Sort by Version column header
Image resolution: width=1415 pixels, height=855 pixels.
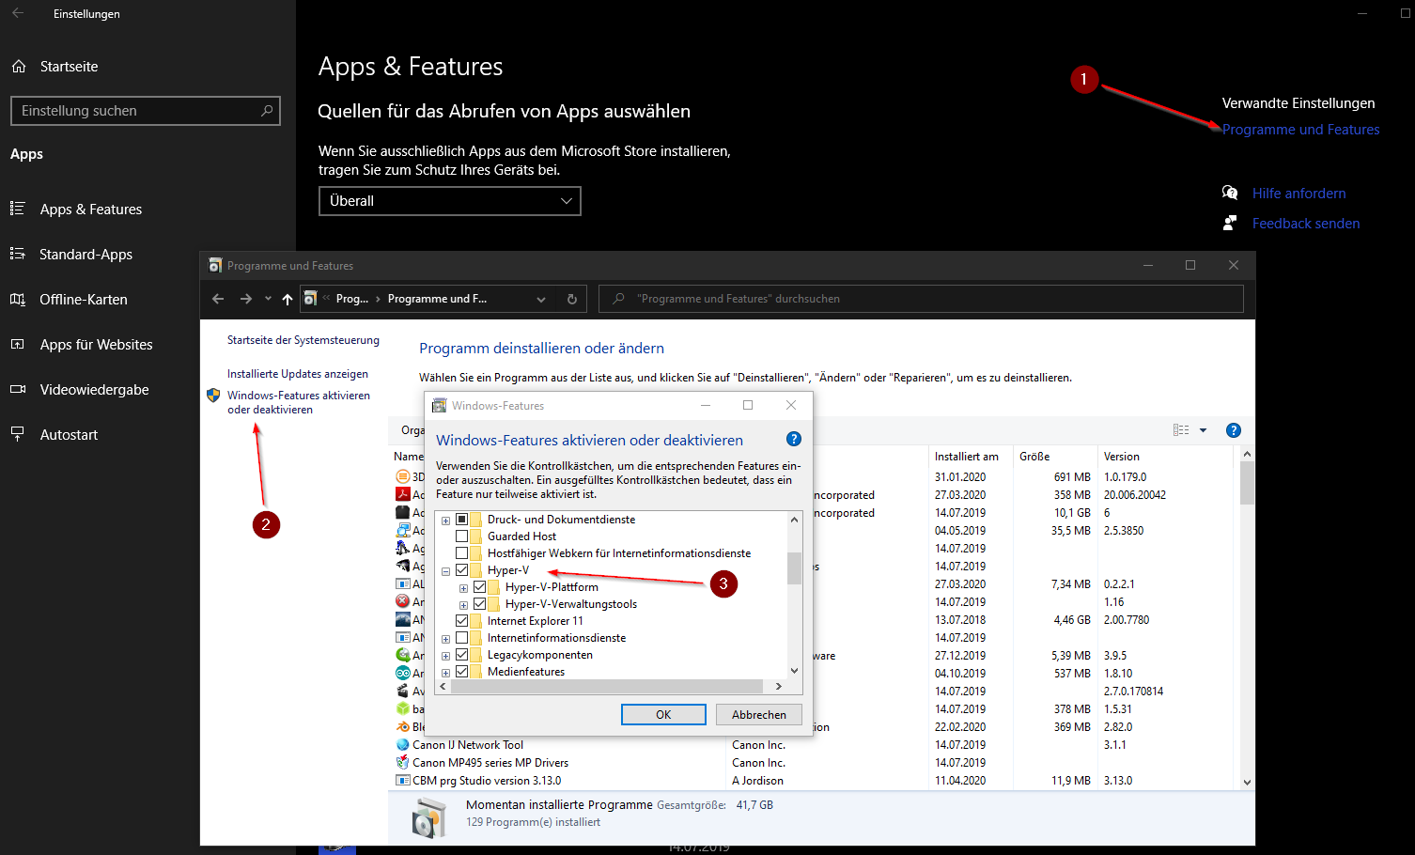(x=1122, y=457)
